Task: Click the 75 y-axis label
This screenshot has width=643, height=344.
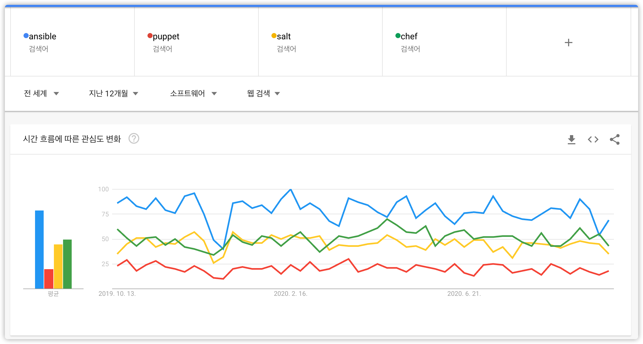Action: click(105, 214)
